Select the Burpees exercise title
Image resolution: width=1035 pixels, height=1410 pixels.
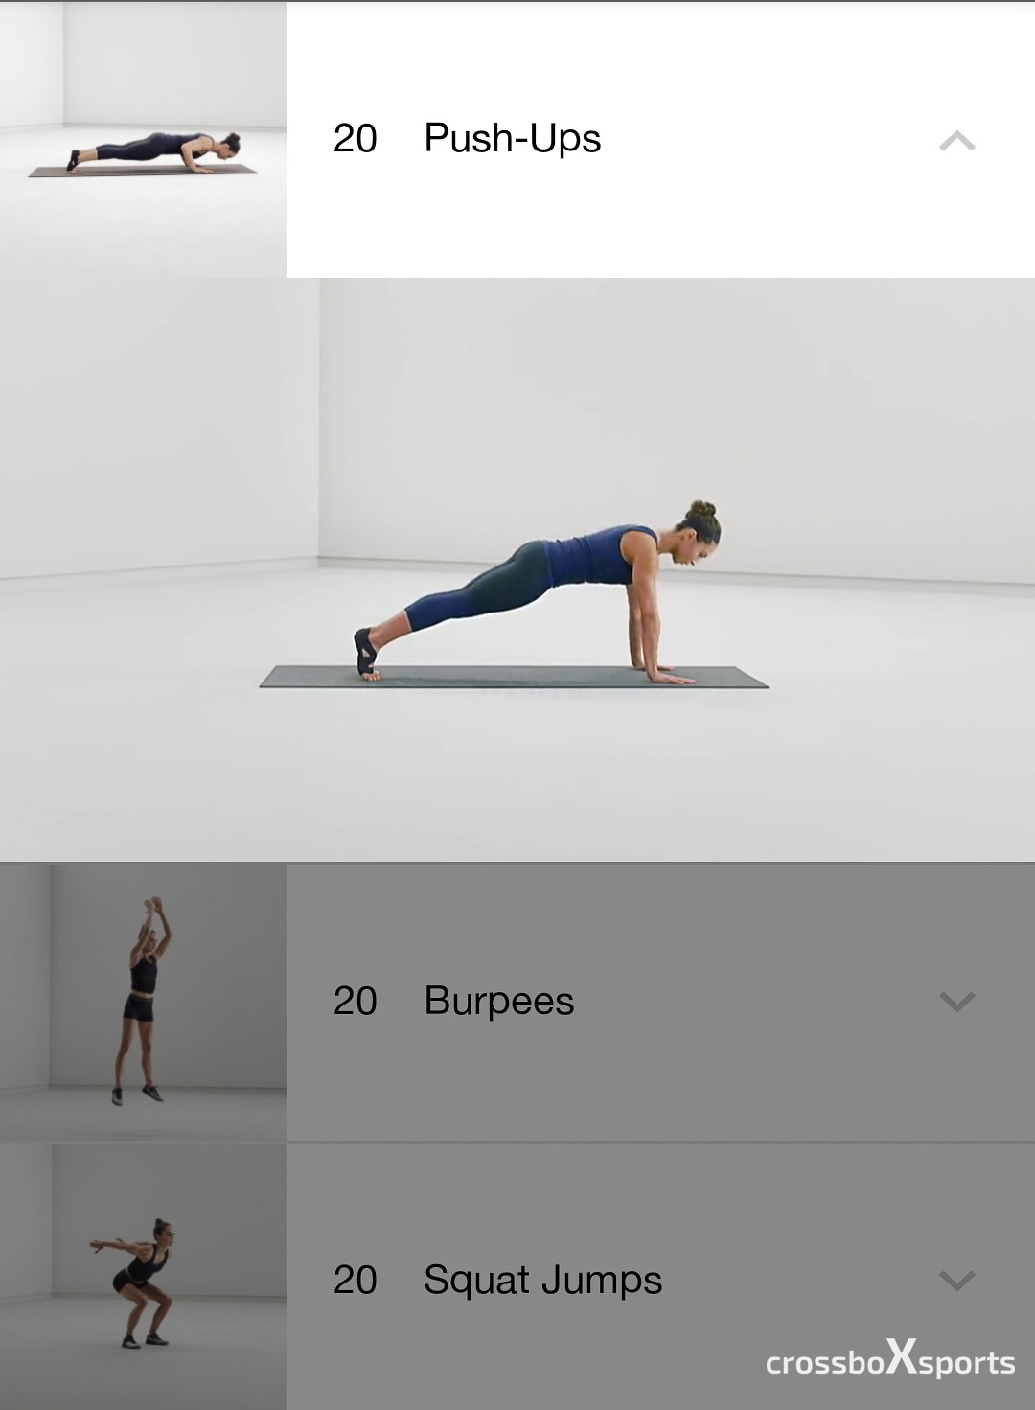coord(499,1003)
